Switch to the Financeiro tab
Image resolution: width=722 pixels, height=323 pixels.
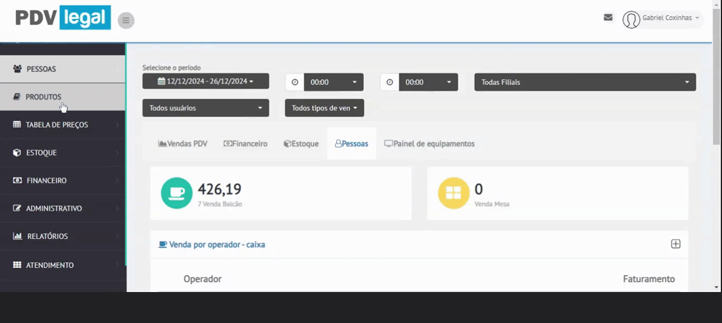click(245, 144)
